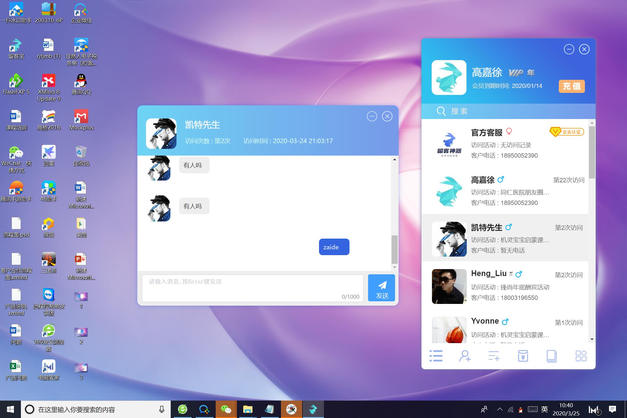Click the first 有人吗 message bubble
The height and width of the screenshot is (418, 627).
click(x=194, y=165)
